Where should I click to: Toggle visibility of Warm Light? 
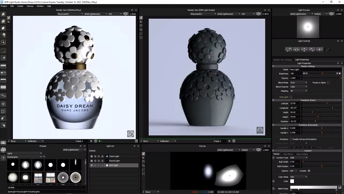click(92, 156)
